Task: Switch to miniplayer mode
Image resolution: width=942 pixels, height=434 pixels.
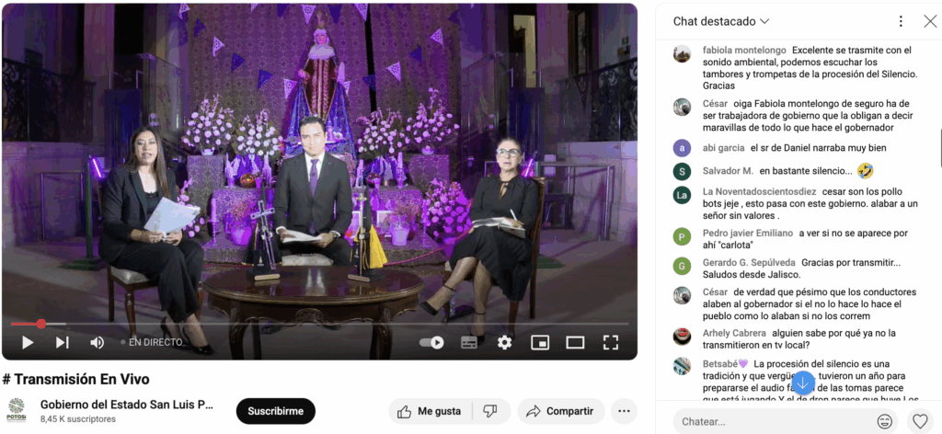Action: 540,342
